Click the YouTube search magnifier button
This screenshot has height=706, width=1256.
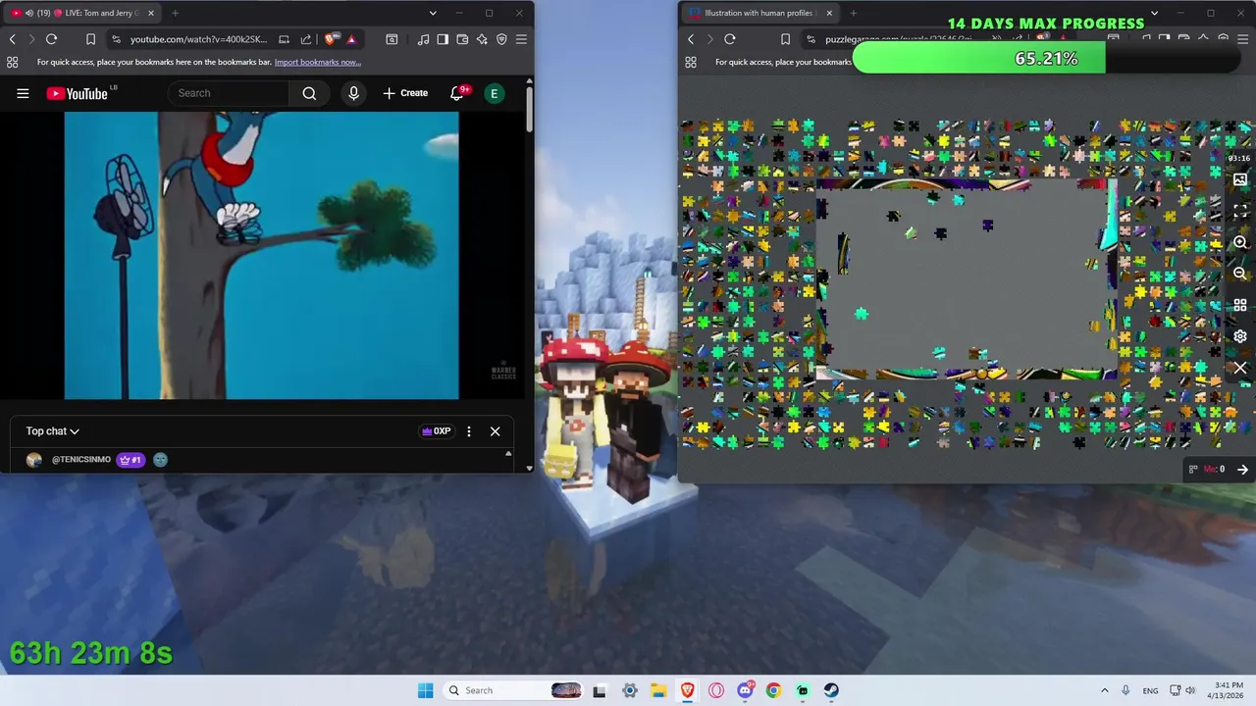[x=309, y=93]
